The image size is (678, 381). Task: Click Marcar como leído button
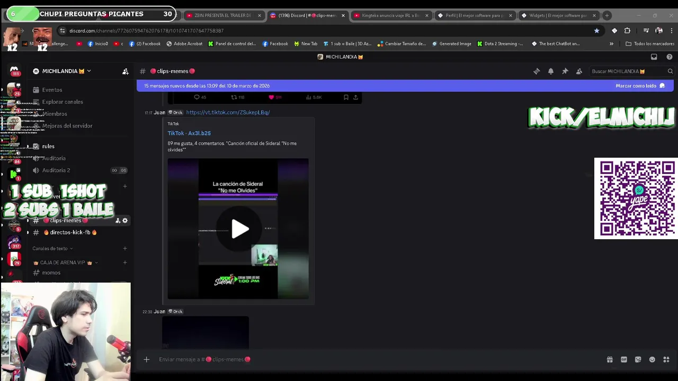(x=640, y=86)
